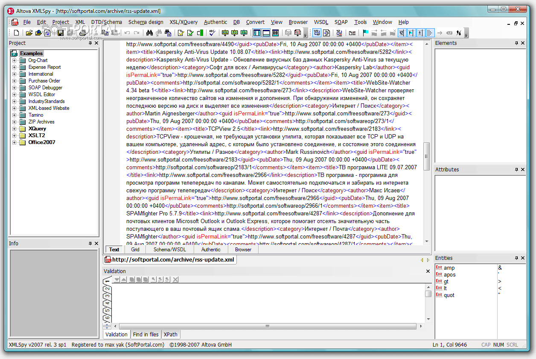Viewport: 536px width, 359px height.
Task: Expand the Office2007 folder node
Action: click(x=14, y=142)
